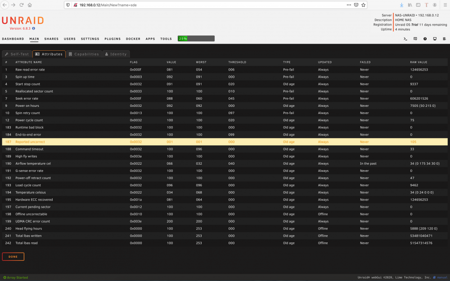450x281 pixels.
Task: Switch to the Capabilities tab
Action: point(84,54)
